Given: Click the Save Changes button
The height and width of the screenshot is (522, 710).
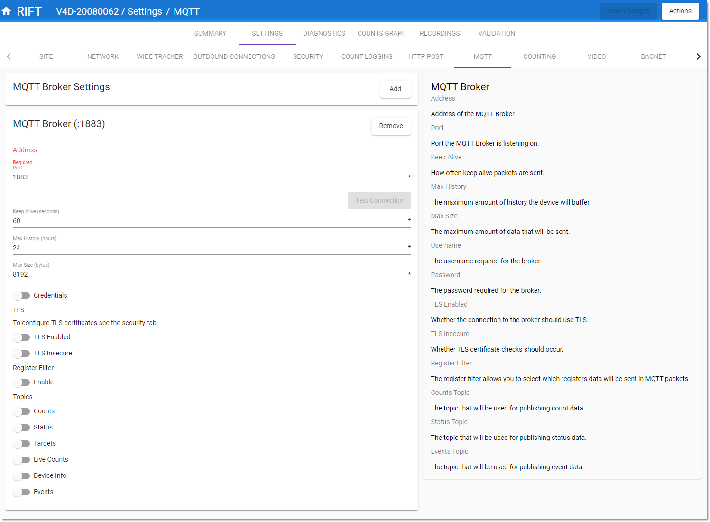Looking at the screenshot, I should tap(628, 11).
